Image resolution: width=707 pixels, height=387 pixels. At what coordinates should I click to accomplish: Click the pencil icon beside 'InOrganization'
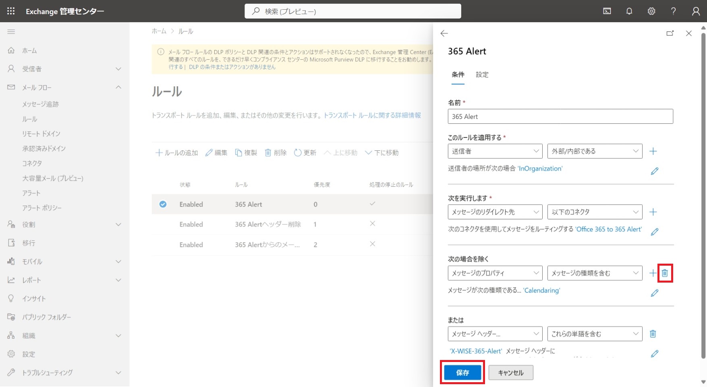click(x=655, y=171)
